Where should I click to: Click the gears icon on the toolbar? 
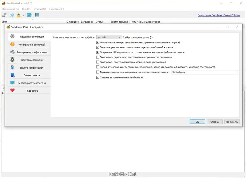coord(4,15)
